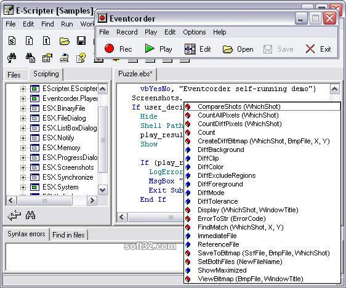Open E-Scripter Run menu
This screenshot has width=346, height=288.
67,24
